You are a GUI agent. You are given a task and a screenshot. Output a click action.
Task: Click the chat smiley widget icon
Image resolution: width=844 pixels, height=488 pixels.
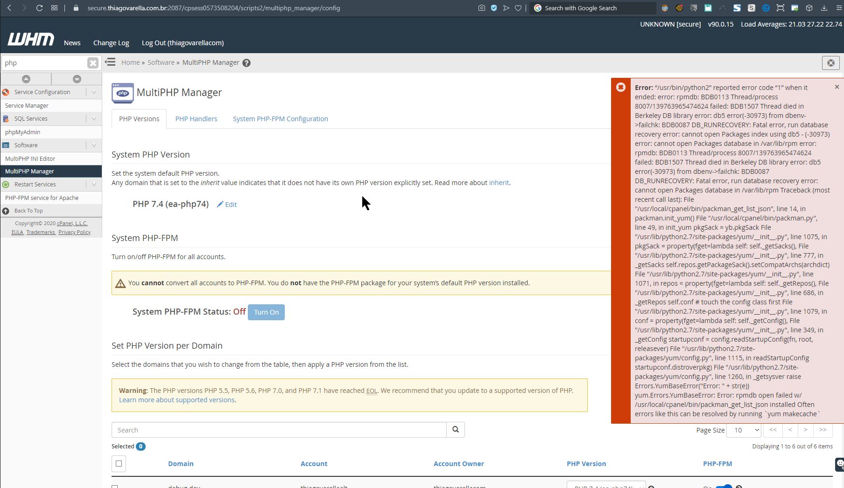[x=839, y=464]
